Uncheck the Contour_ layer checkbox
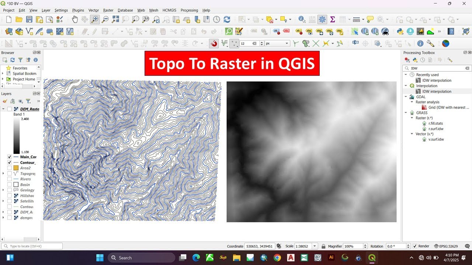The width and height of the screenshot is (472, 265). click(9, 162)
